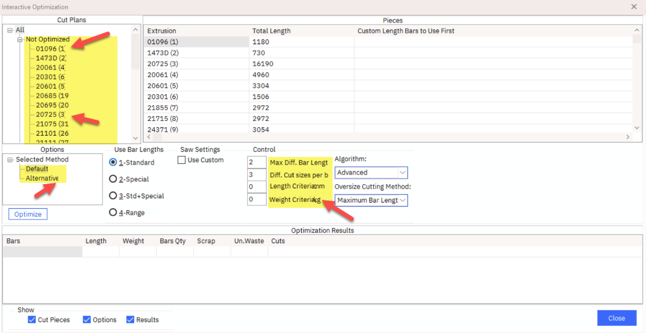
Task: Select the 1-Standard bar length option
Action: pyautogui.click(x=113, y=163)
